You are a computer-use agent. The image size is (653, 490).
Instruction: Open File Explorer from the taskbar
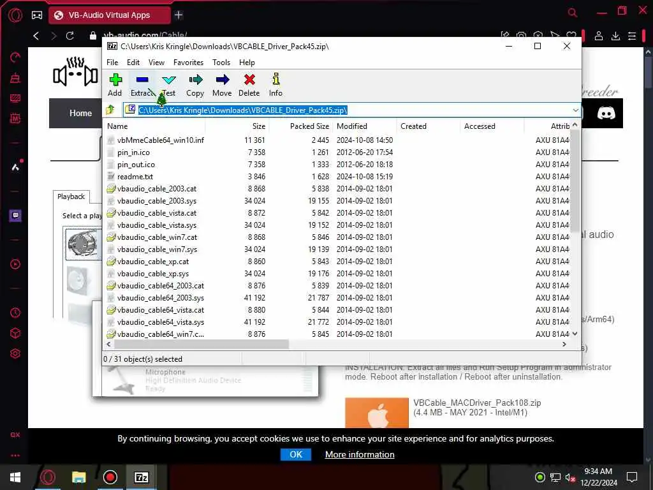pyautogui.click(x=78, y=477)
